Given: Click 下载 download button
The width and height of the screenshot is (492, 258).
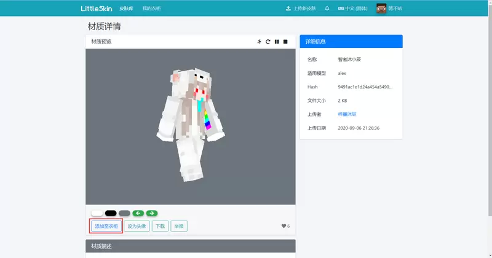Looking at the screenshot, I should pyautogui.click(x=160, y=226).
